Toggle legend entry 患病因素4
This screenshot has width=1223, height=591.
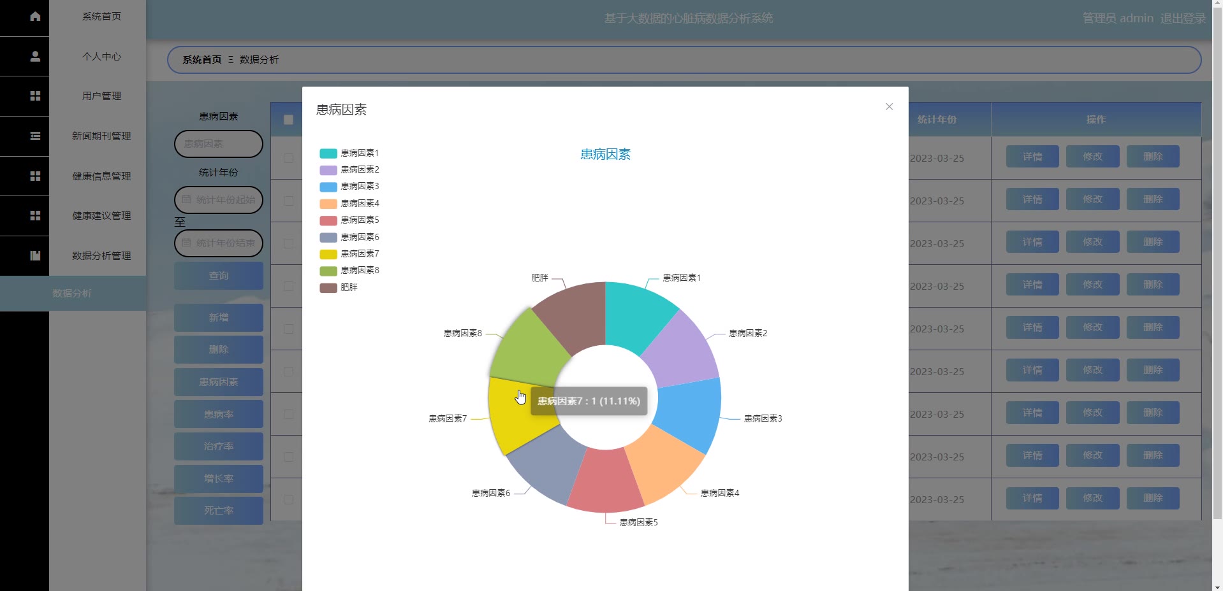[x=349, y=204]
